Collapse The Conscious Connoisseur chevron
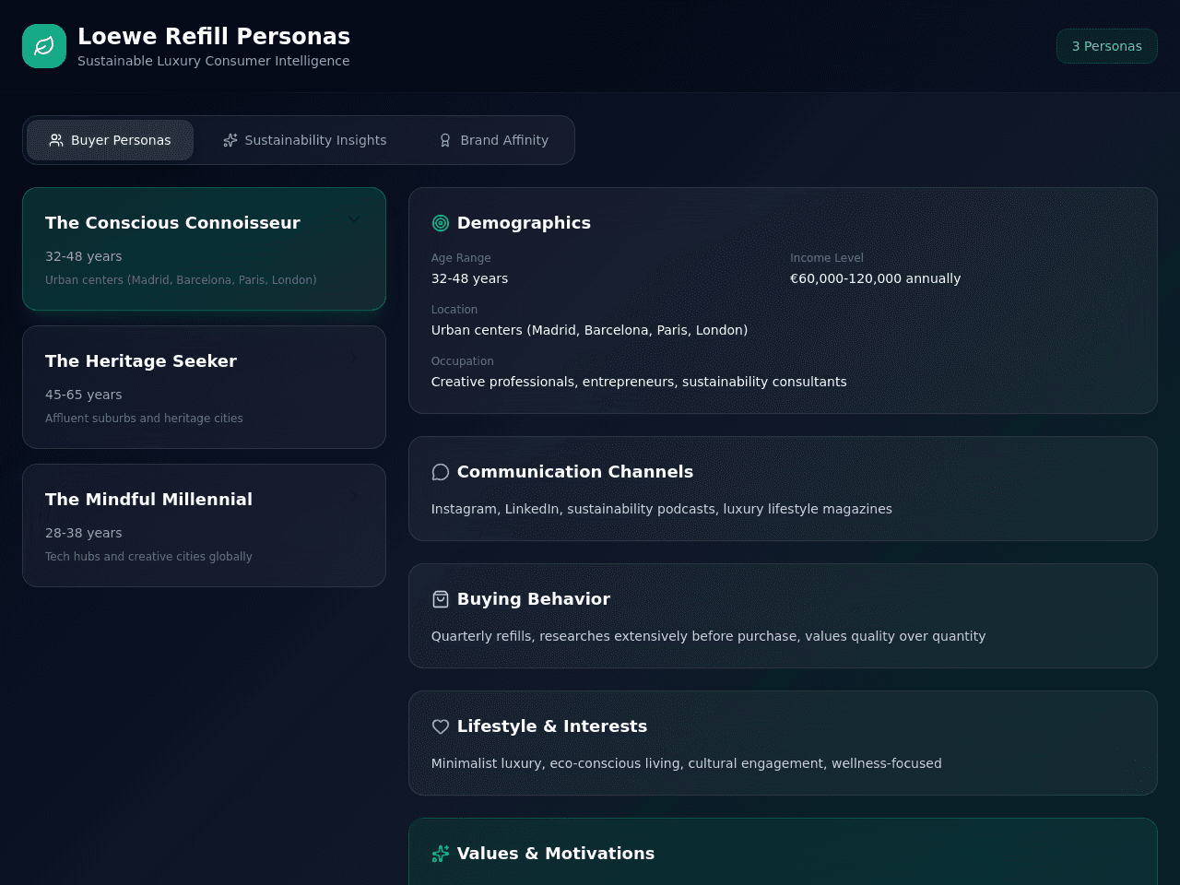 point(354,219)
